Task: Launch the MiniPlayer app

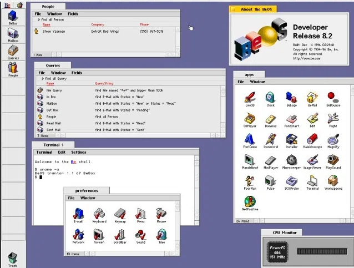Action: [x=271, y=160]
